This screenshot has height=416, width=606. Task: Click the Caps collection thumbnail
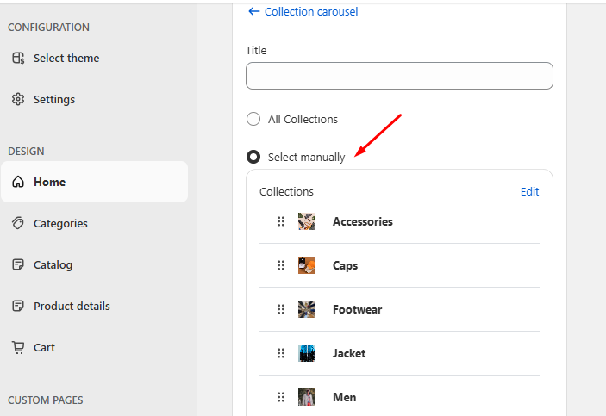pyautogui.click(x=307, y=265)
